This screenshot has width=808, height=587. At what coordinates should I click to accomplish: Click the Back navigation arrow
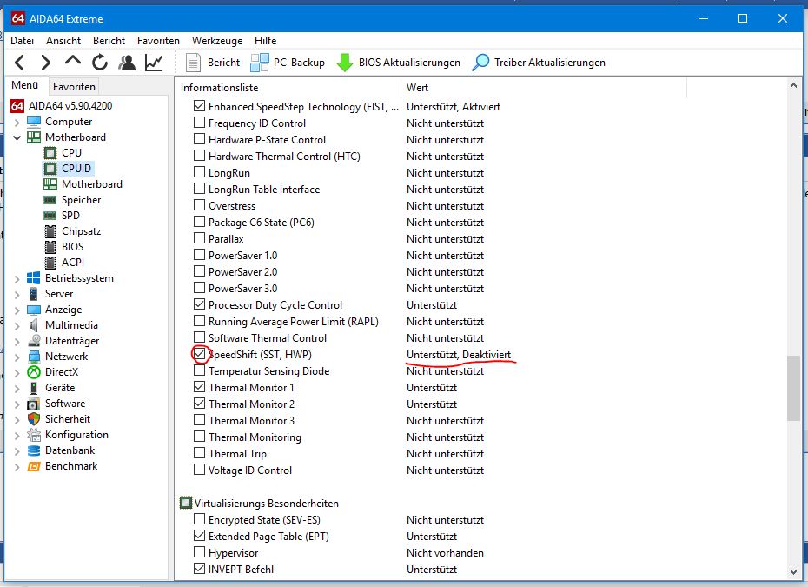20,63
